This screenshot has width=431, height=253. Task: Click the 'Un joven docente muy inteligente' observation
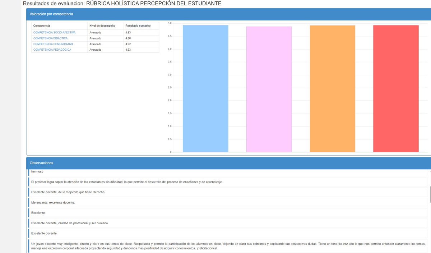coord(228,246)
